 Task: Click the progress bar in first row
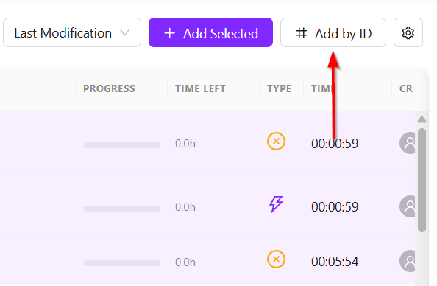tap(122, 145)
